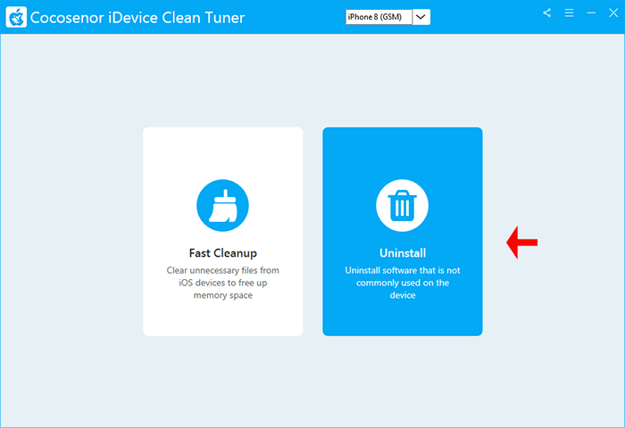Click 'Clear unnecessary files from iOS devices' description
625x428 pixels.
[x=223, y=283]
